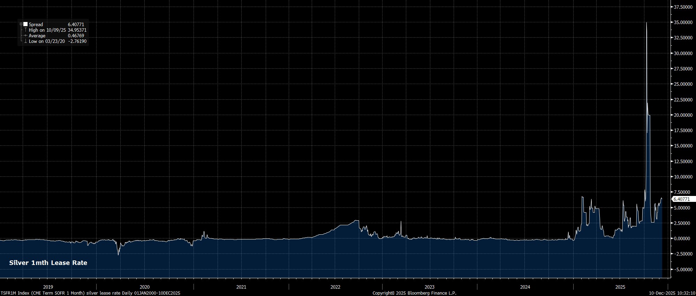Click the High marker icon in legend
This screenshot has width=696, height=296.
pyautogui.click(x=25, y=30)
